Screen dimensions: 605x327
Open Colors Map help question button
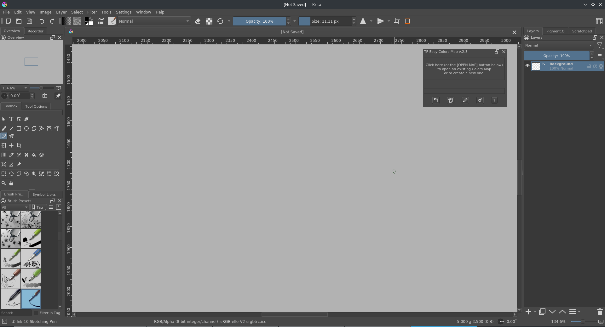pyautogui.click(x=494, y=100)
